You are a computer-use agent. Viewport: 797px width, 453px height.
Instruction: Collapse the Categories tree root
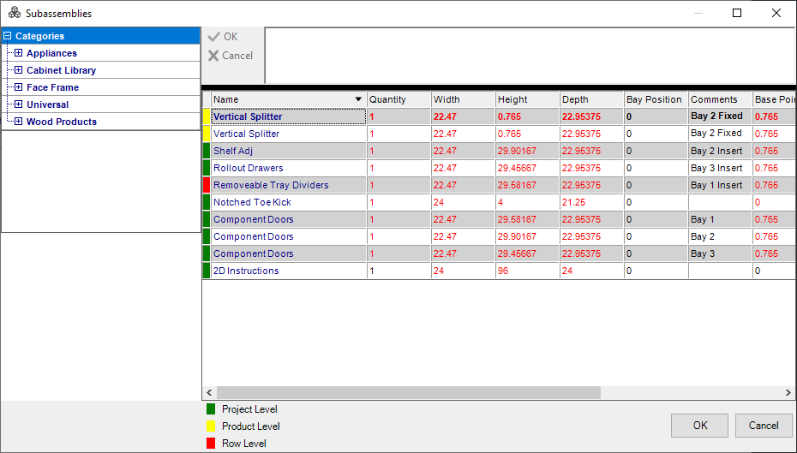pos(7,36)
